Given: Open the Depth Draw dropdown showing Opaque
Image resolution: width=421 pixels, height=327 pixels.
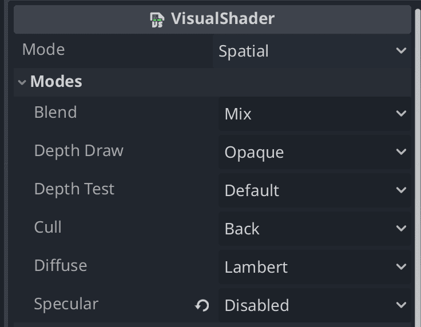Looking at the screenshot, I should click(x=314, y=153).
